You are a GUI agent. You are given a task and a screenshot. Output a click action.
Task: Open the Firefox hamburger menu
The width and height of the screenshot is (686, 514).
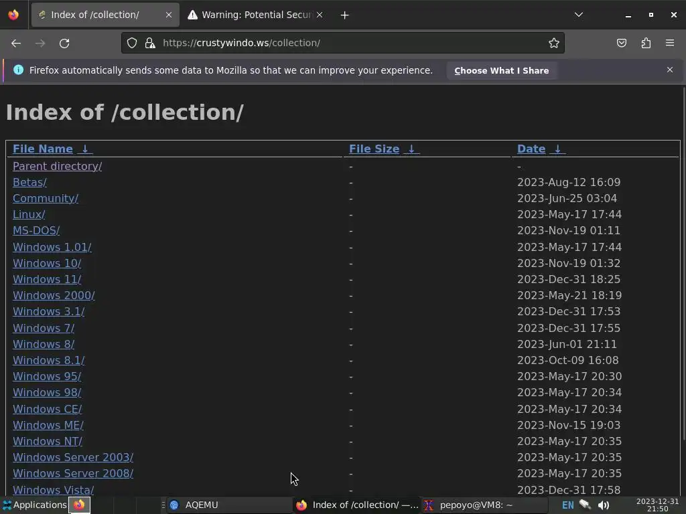(x=670, y=43)
